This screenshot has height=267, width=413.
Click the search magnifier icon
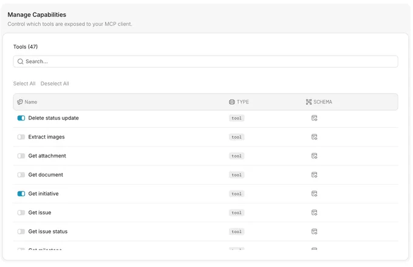[x=20, y=61]
